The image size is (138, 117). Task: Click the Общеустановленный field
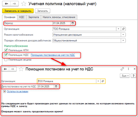[87, 41]
